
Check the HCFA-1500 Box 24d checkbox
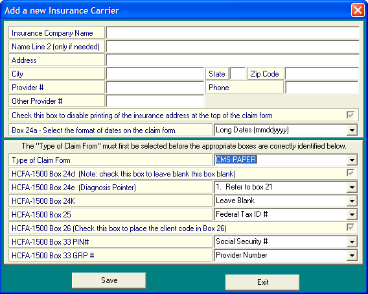coord(351,173)
